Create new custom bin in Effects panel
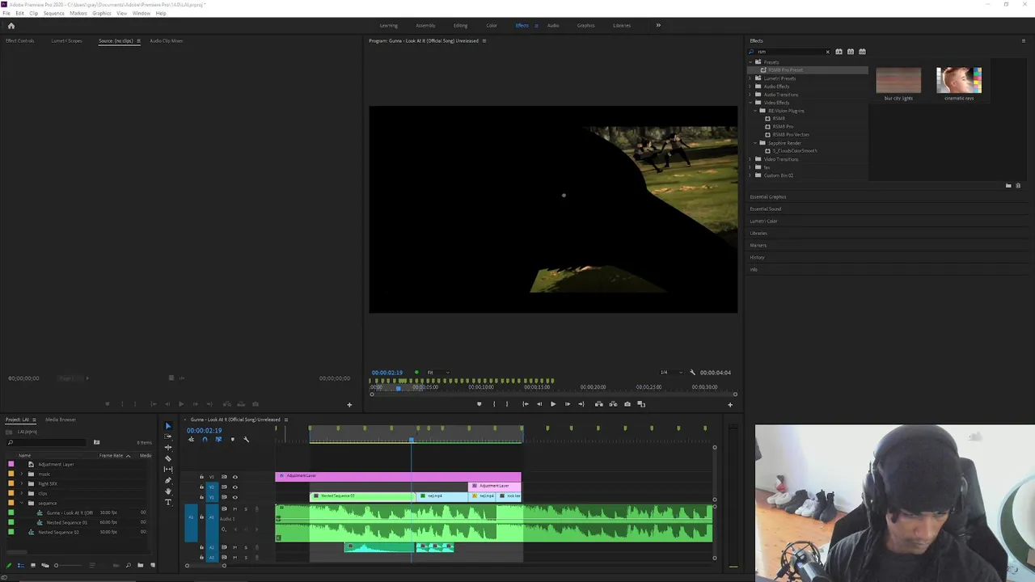1035x582 pixels. [1008, 186]
